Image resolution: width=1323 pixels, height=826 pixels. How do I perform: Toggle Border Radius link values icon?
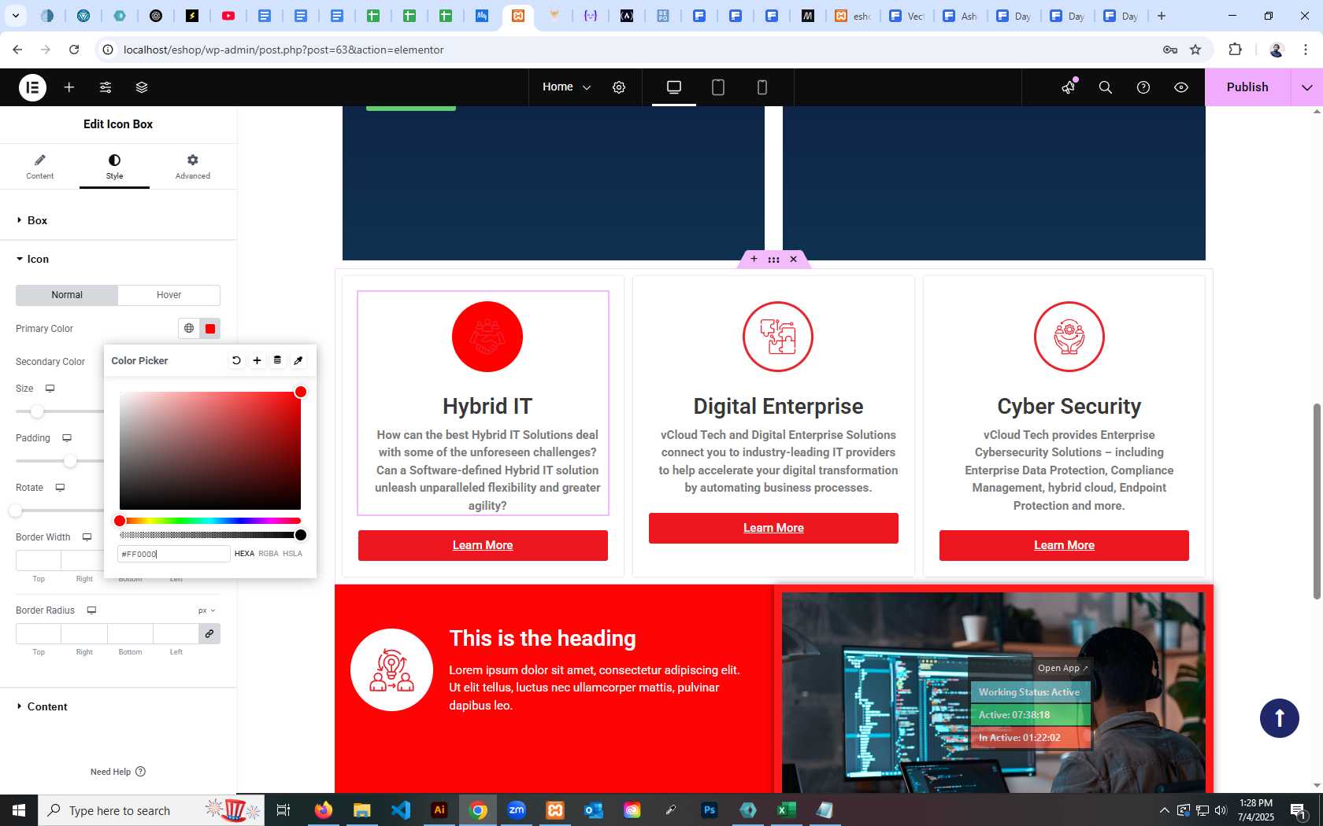[x=209, y=633]
